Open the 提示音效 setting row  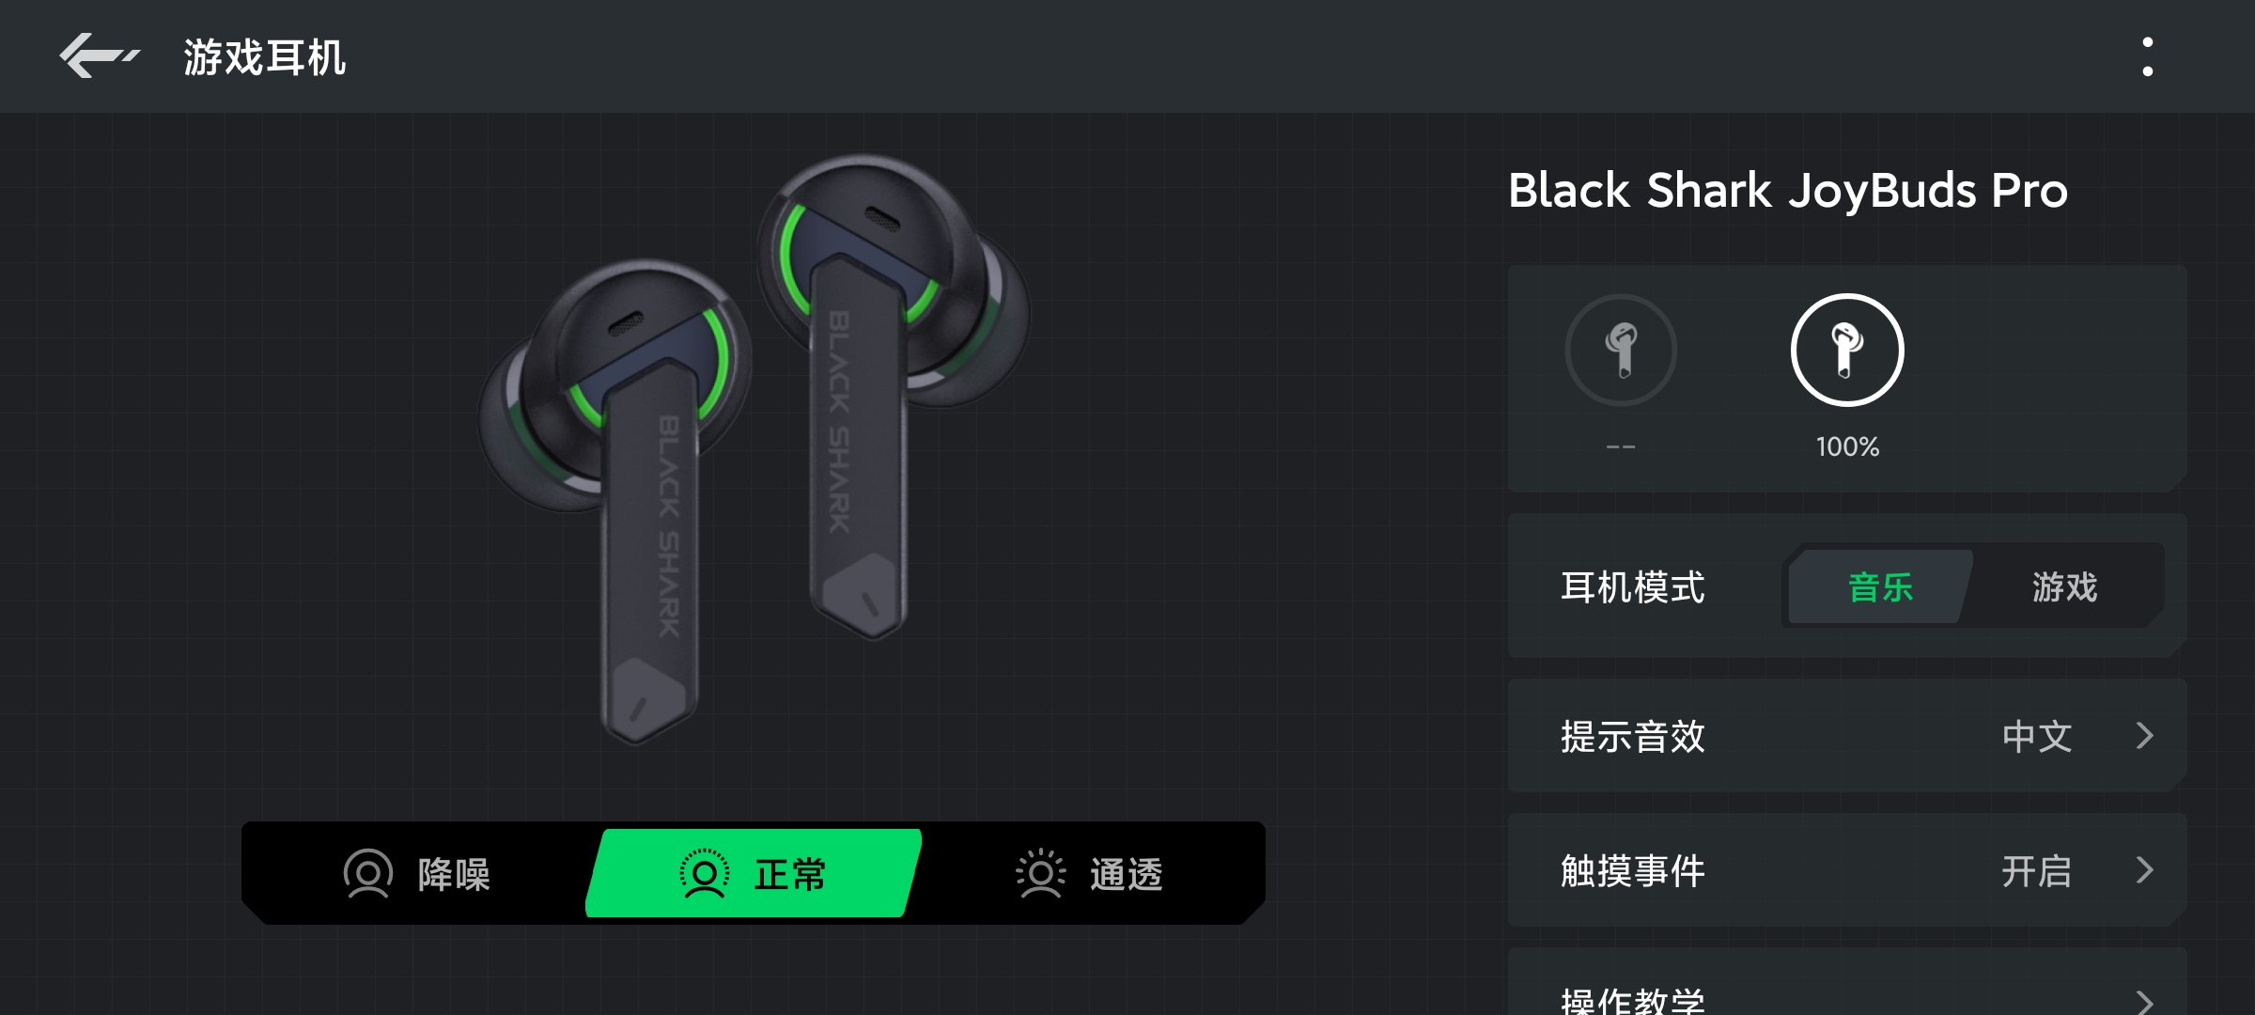pos(1847,736)
